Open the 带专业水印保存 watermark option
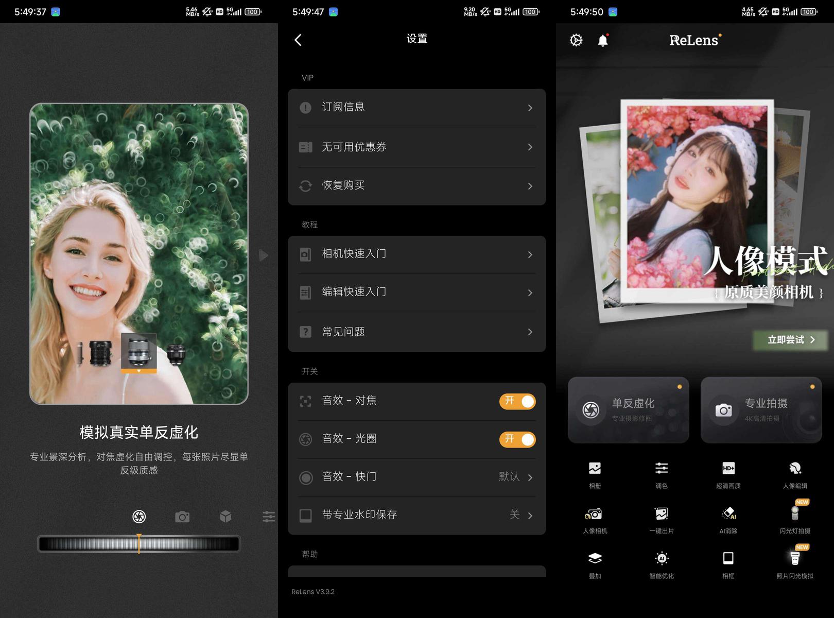Viewport: 834px width, 618px height. pos(416,515)
